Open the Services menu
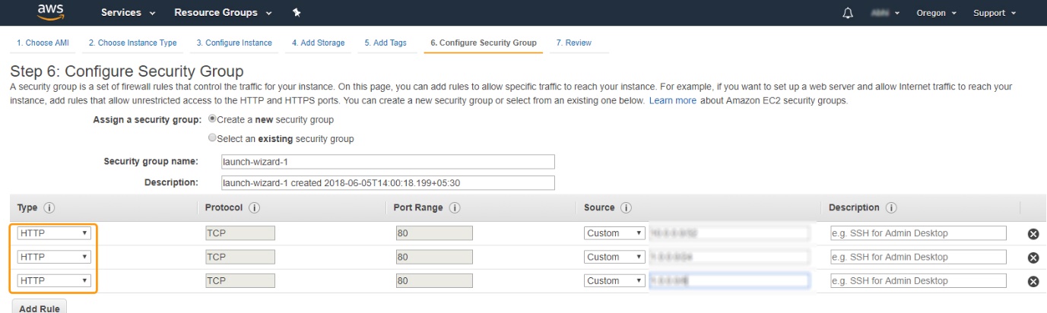This screenshot has height=313, width=1047. tap(128, 13)
